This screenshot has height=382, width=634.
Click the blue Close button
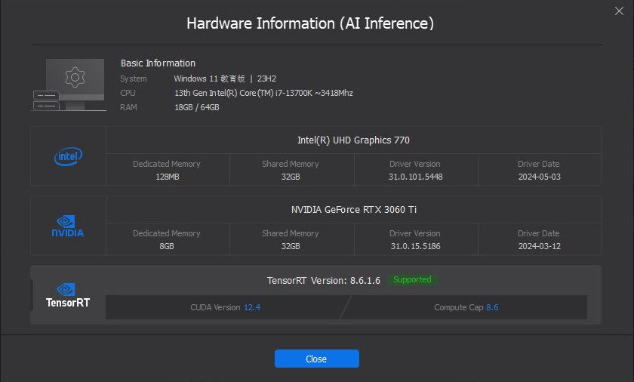point(316,359)
